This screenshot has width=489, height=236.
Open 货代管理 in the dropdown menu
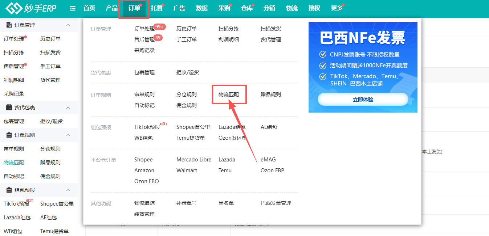pos(271,39)
